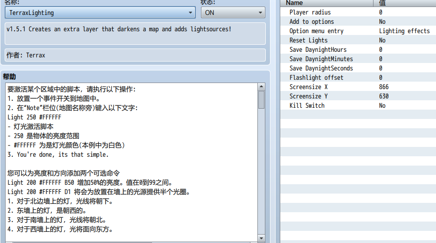The width and height of the screenshot is (436, 243).
Task: Select the Add to options parameter
Action: (x=358, y=21)
